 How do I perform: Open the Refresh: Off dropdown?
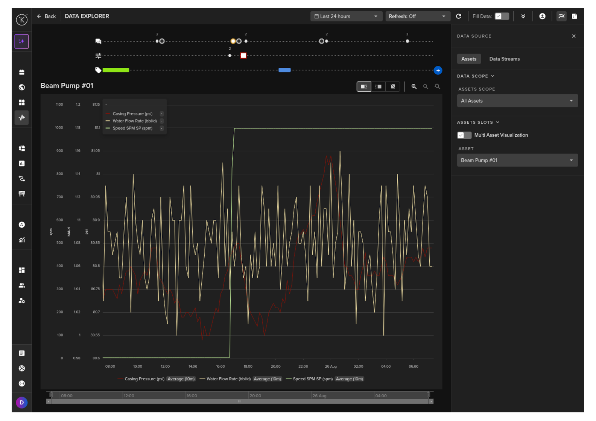(417, 16)
